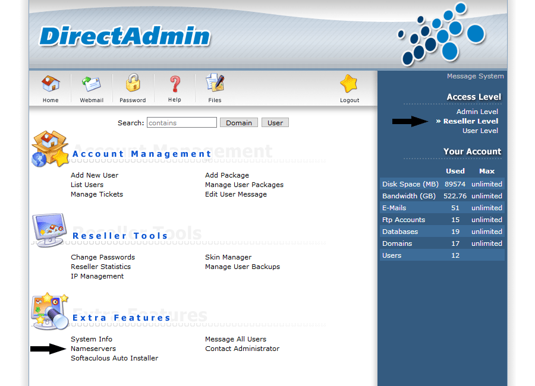Open the Files icon
Image resolution: width=535 pixels, height=386 pixels.
[x=215, y=83]
